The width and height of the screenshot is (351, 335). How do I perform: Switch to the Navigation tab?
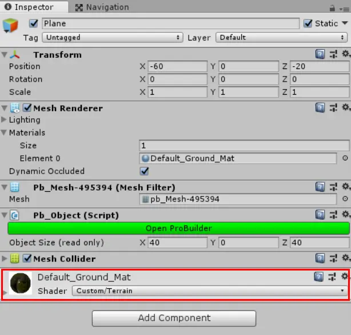click(x=102, y=7)
